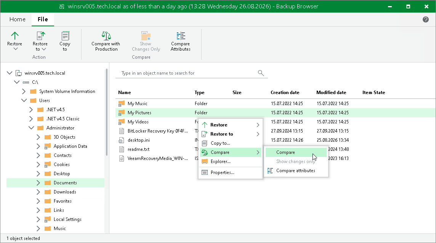Open the Restore ribbon dropdown arrow
436x243 pixels.
click(16, 49)
